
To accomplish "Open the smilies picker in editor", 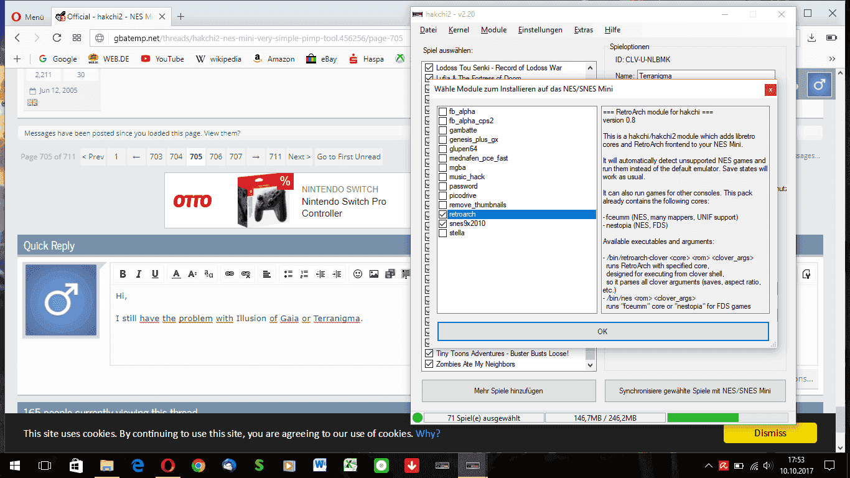I will 358,274.
